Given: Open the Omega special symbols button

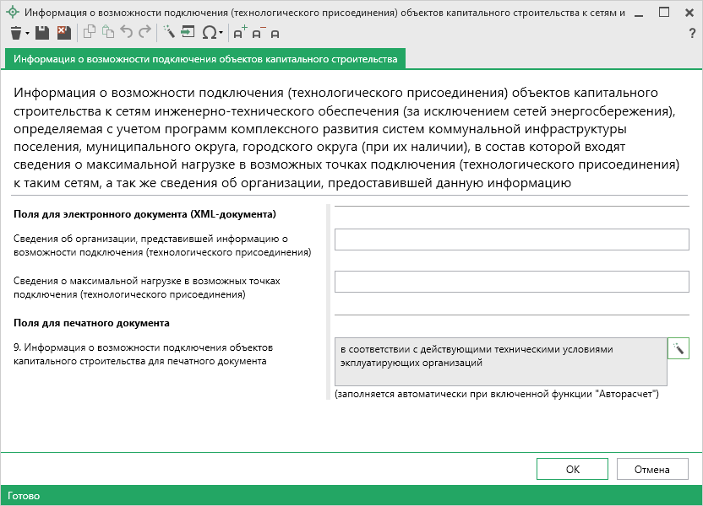Looking at the screenshot, I should pos(208,33).
